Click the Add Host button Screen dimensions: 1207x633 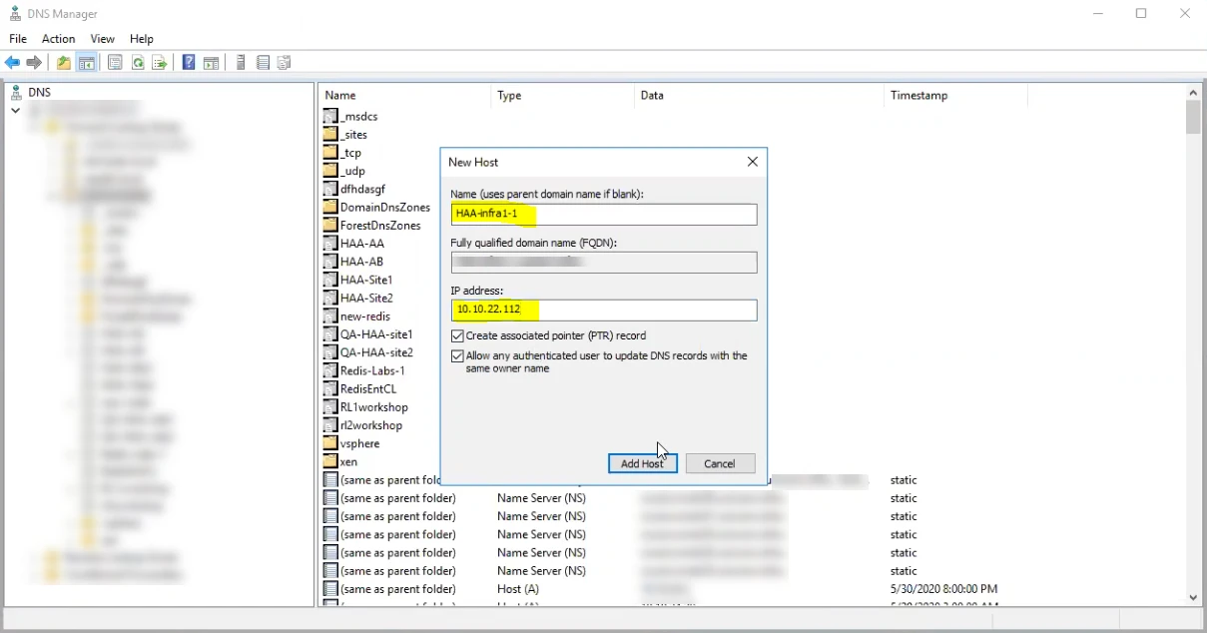pyautogui.click(x=643, y=463)
